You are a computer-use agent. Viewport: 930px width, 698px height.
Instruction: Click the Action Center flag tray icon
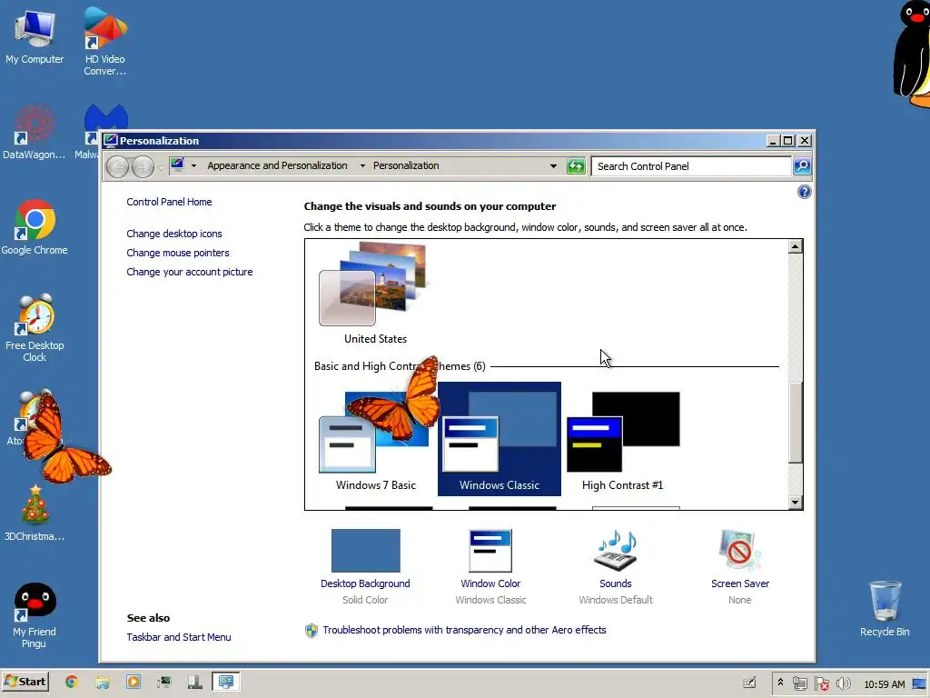(x=821, y=683)
